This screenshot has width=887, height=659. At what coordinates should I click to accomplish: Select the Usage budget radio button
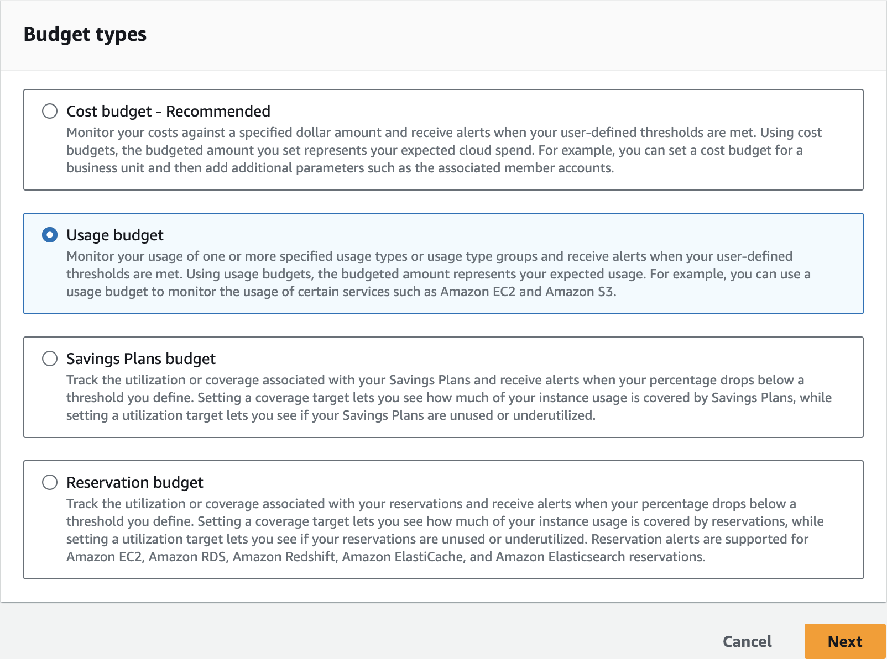click(x=50, y=235)
